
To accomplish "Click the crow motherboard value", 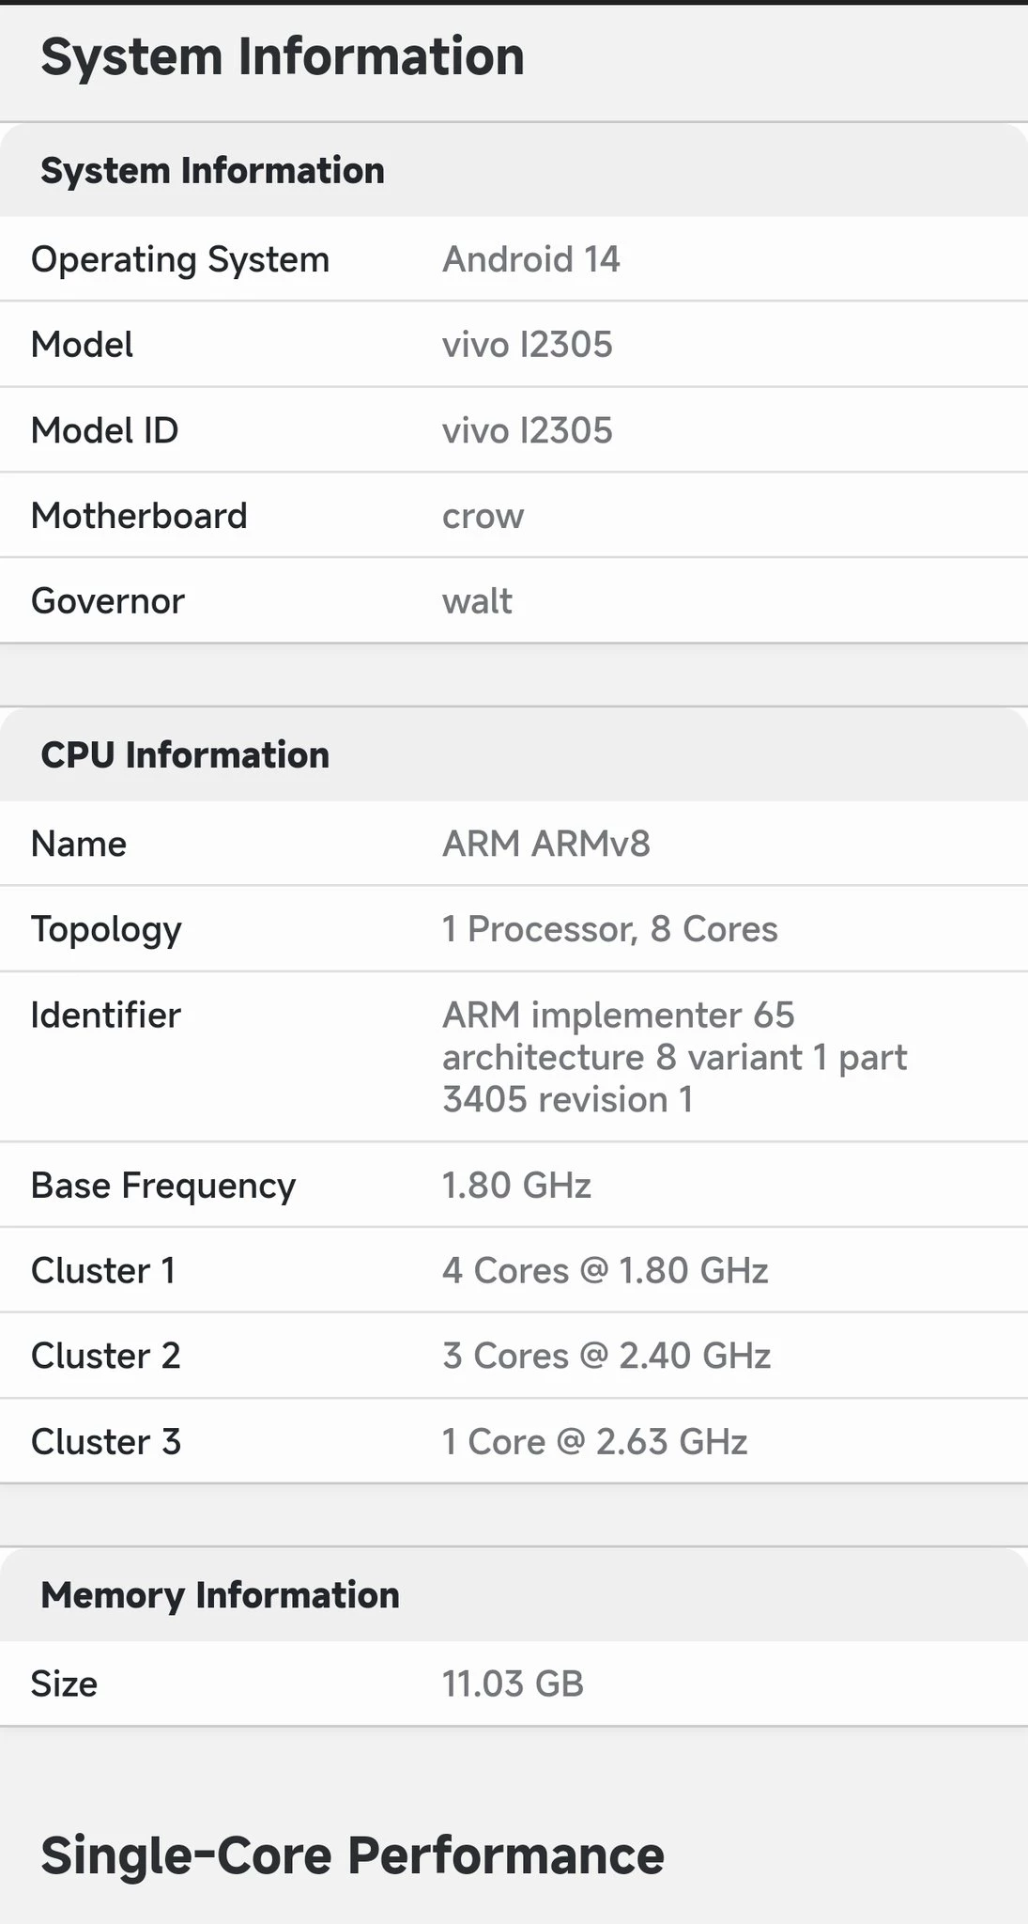I will point(483,516).
